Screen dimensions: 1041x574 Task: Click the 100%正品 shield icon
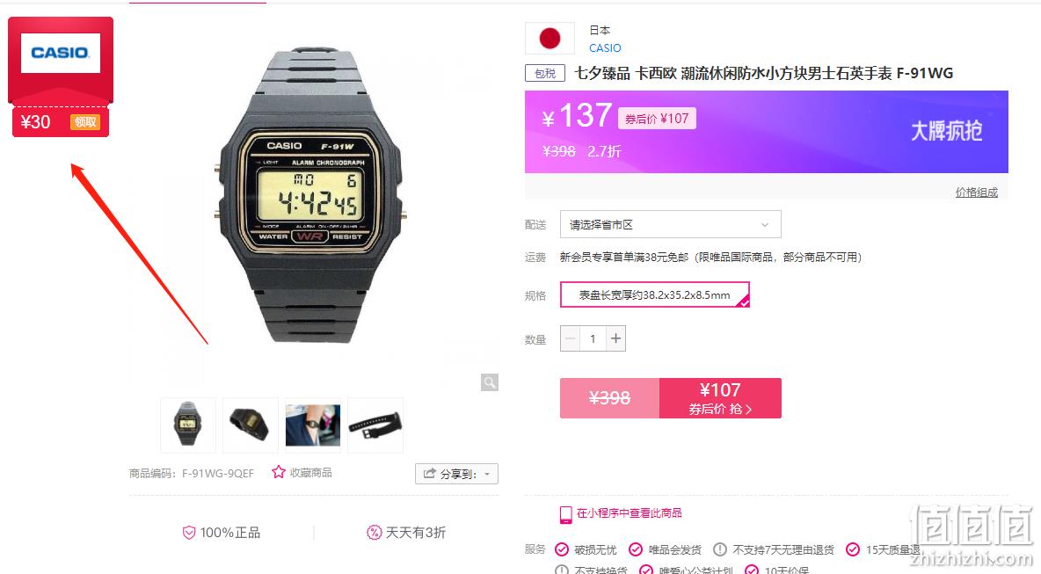pyautogui.click(x=189, y=533)
